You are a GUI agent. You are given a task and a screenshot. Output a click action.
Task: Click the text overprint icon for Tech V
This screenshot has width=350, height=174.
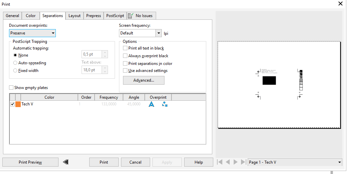point(151,104)
